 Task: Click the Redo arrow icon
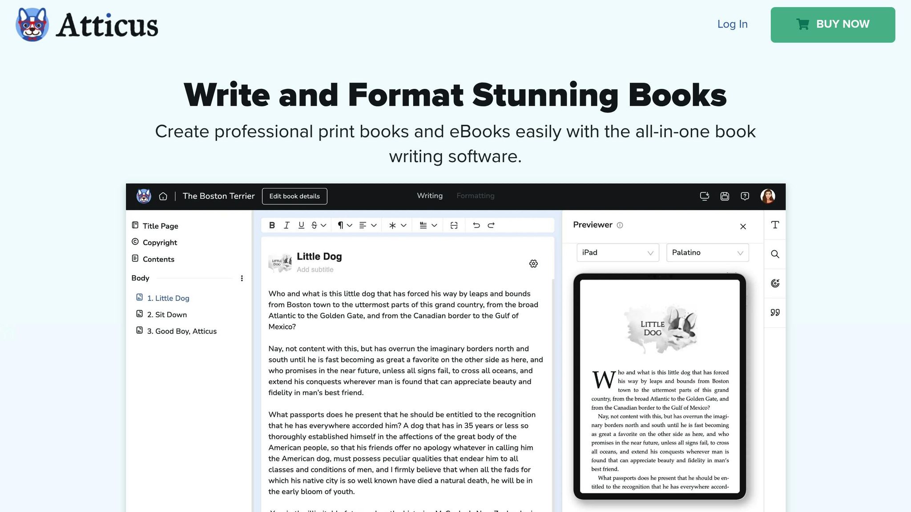coord(491,225)
